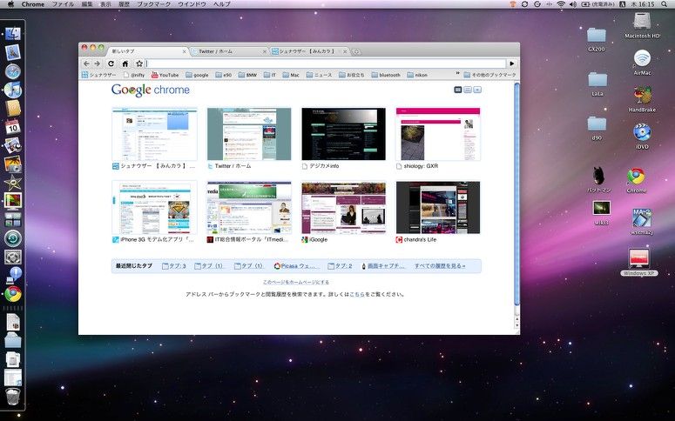Switch to the Twitter / ホーム tab
Viewport: 675px width, 421px height.
click(x=229, y=51)
